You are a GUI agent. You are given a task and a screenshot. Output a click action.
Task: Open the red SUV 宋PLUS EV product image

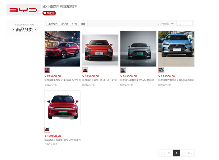[62, 49]
